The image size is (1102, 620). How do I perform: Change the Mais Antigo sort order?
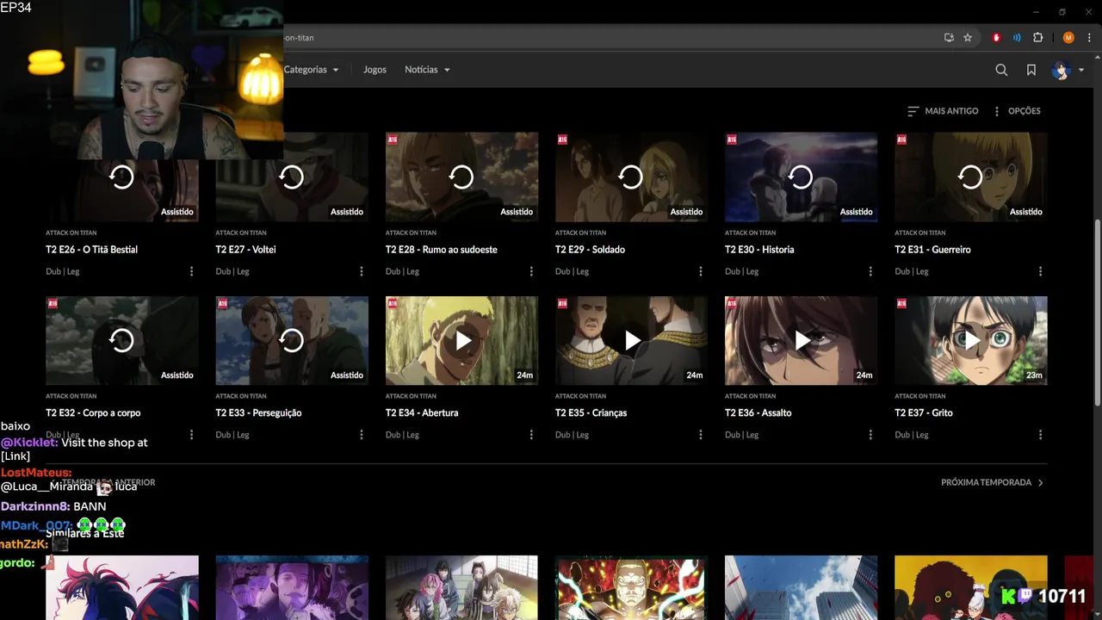[x=943, y=111]
